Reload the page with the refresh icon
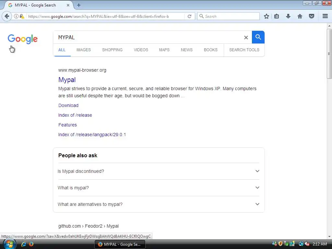332x249 pixels. 189,16
